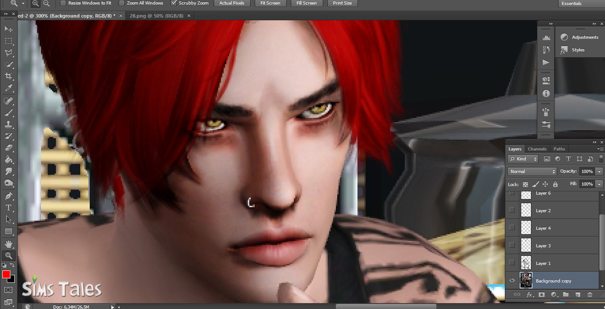This screenshot has width=605, height=309.
Task: Open the Brush panel icon
Action: 546,124
